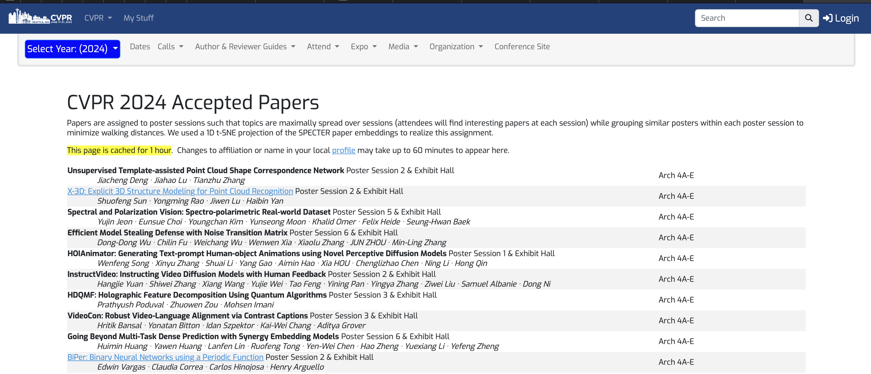The width and height of the screenshot is (871, 374).
Task: Click authors line starting Huimin Huang
Action: (x=298, y=346)
